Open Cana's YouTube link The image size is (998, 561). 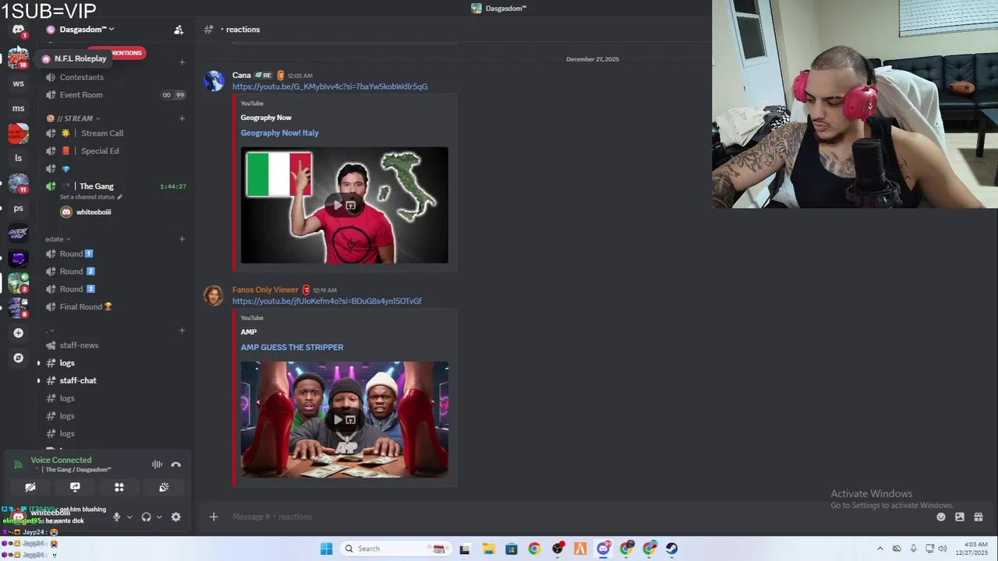pos(330,86)
